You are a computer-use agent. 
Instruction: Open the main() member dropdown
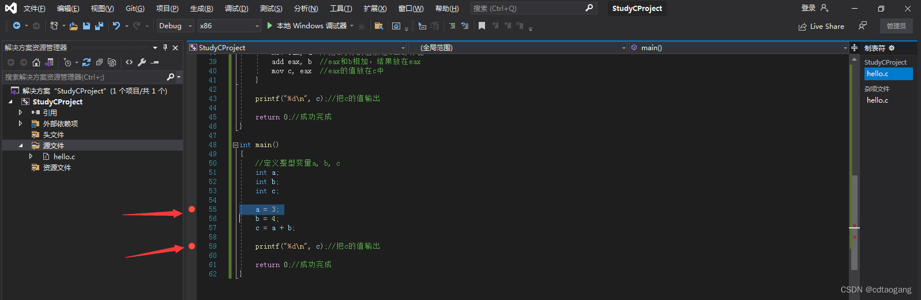point(739,48)
